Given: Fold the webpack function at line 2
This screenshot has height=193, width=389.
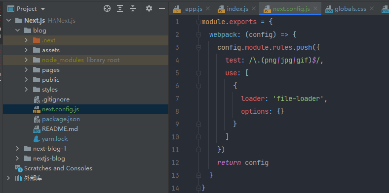Looking at the screenshot, I should (198, 35).
